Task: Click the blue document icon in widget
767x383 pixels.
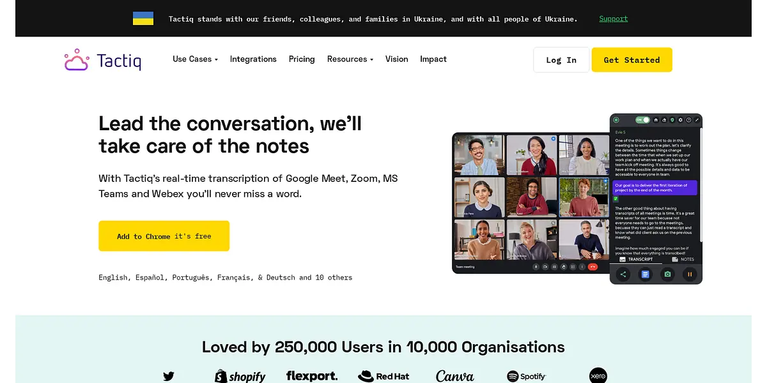Action: pos(645,274)
